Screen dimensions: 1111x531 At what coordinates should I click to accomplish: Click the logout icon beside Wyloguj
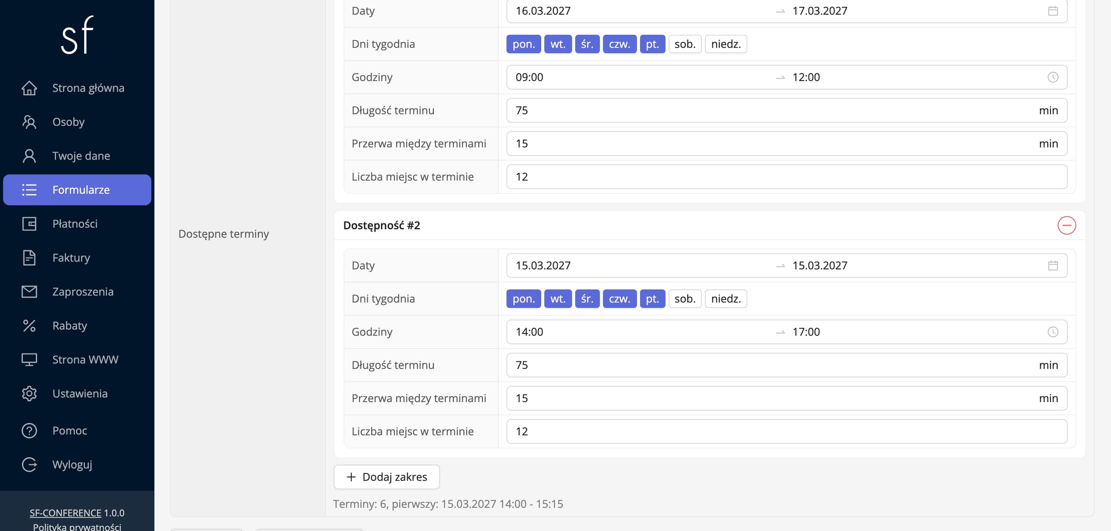coord(29,465)
